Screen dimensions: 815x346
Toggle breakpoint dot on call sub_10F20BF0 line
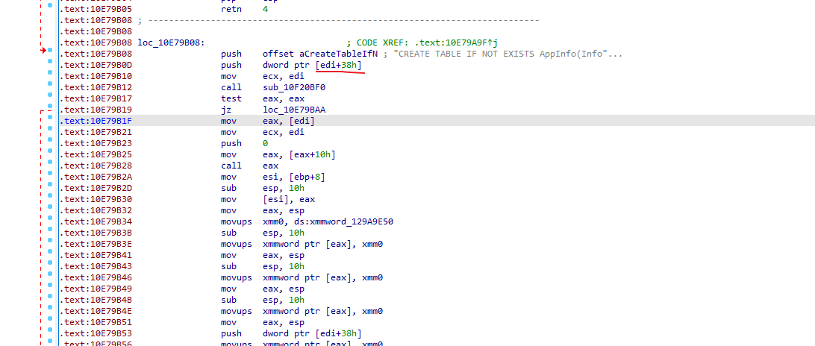49,87
